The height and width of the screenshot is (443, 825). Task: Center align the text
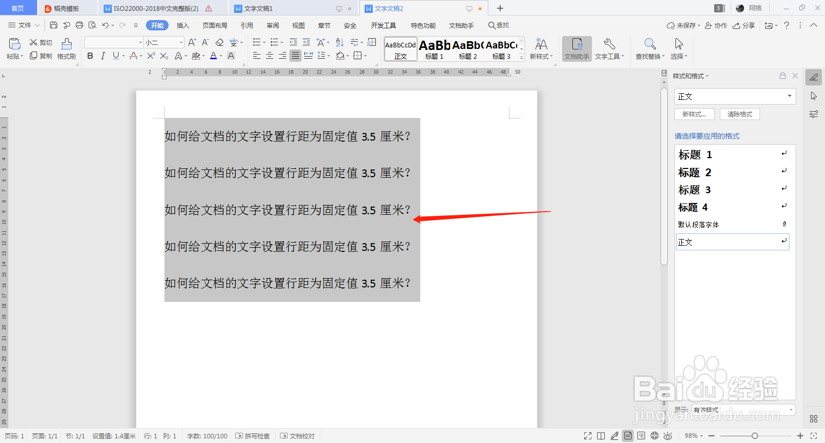click(270, 56)
